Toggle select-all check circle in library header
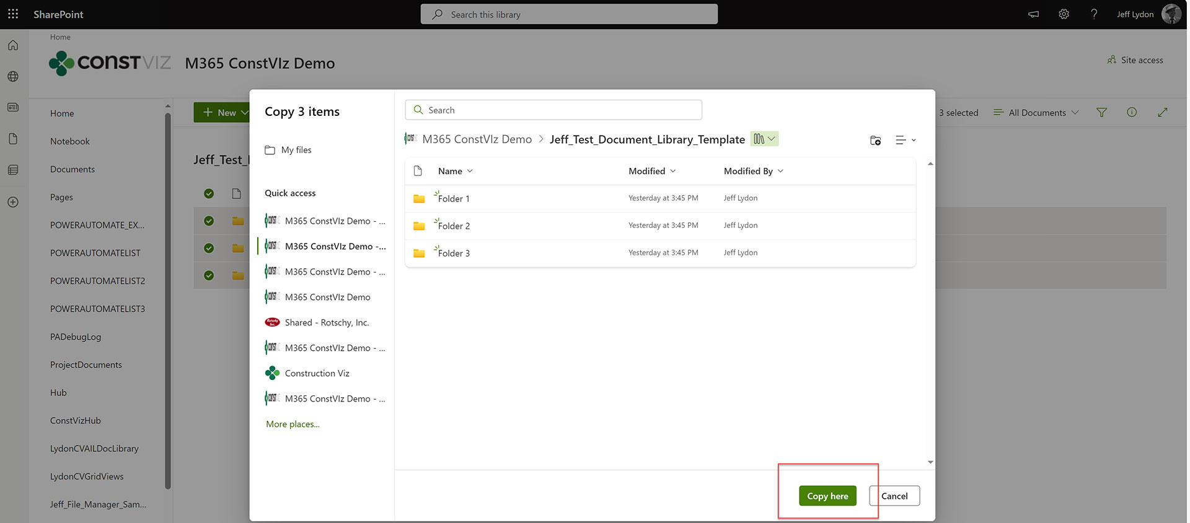Screen dimensions: 1190x523 pyautogui.click(x=209, y=193)
